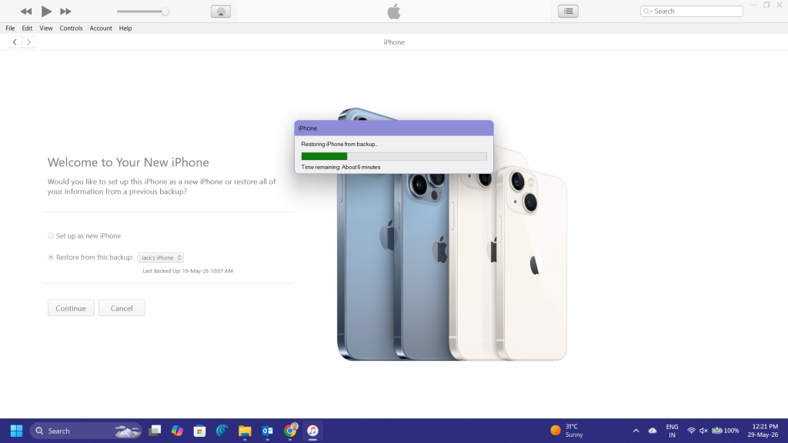The height and width of the screenshot is (443, 788).
Task: Show hidden system tray icons
Action: click(x=636, y=431)
